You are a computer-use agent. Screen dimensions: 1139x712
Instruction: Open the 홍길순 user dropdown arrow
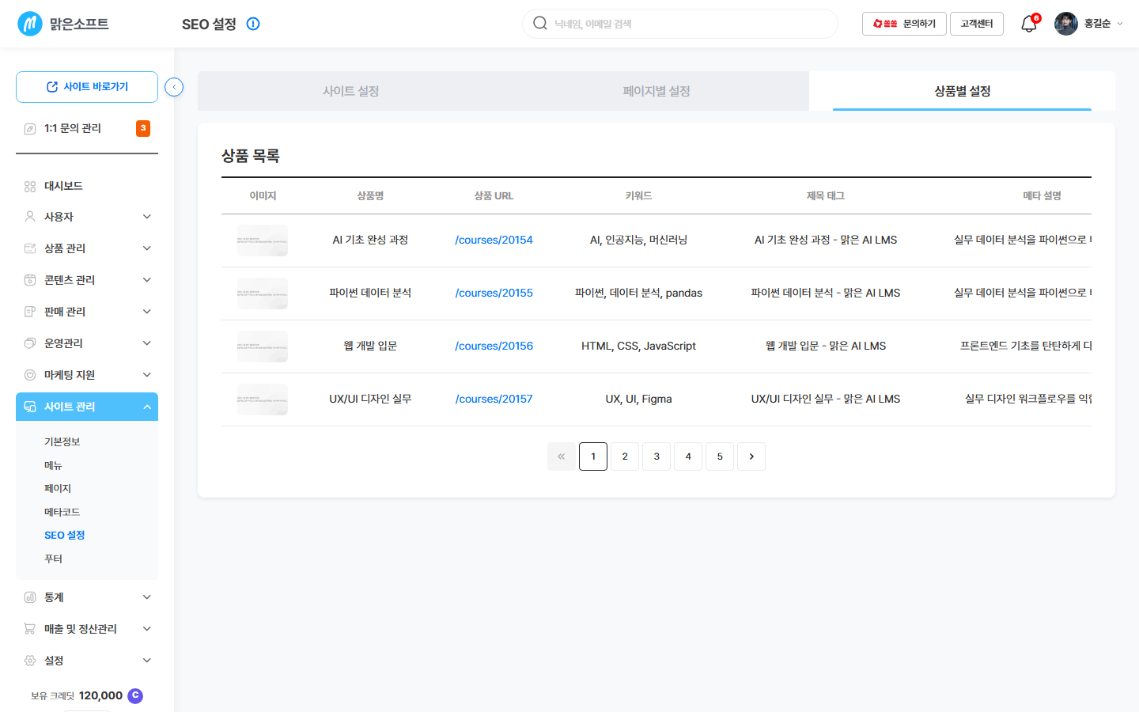pos(1120,24)
